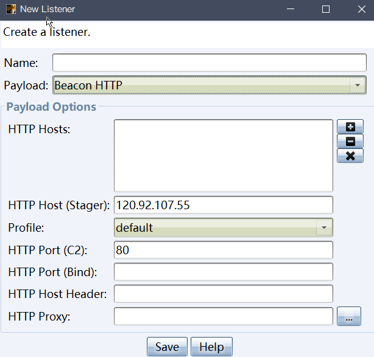Open Help for the listener dialog
This screenshot has height=357, width=374.
(x=211, y=347)
